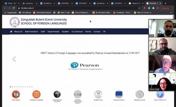Open the Active Submissions bookmark
The height and width of the screenshot is (107, 176).
point(42,12)
